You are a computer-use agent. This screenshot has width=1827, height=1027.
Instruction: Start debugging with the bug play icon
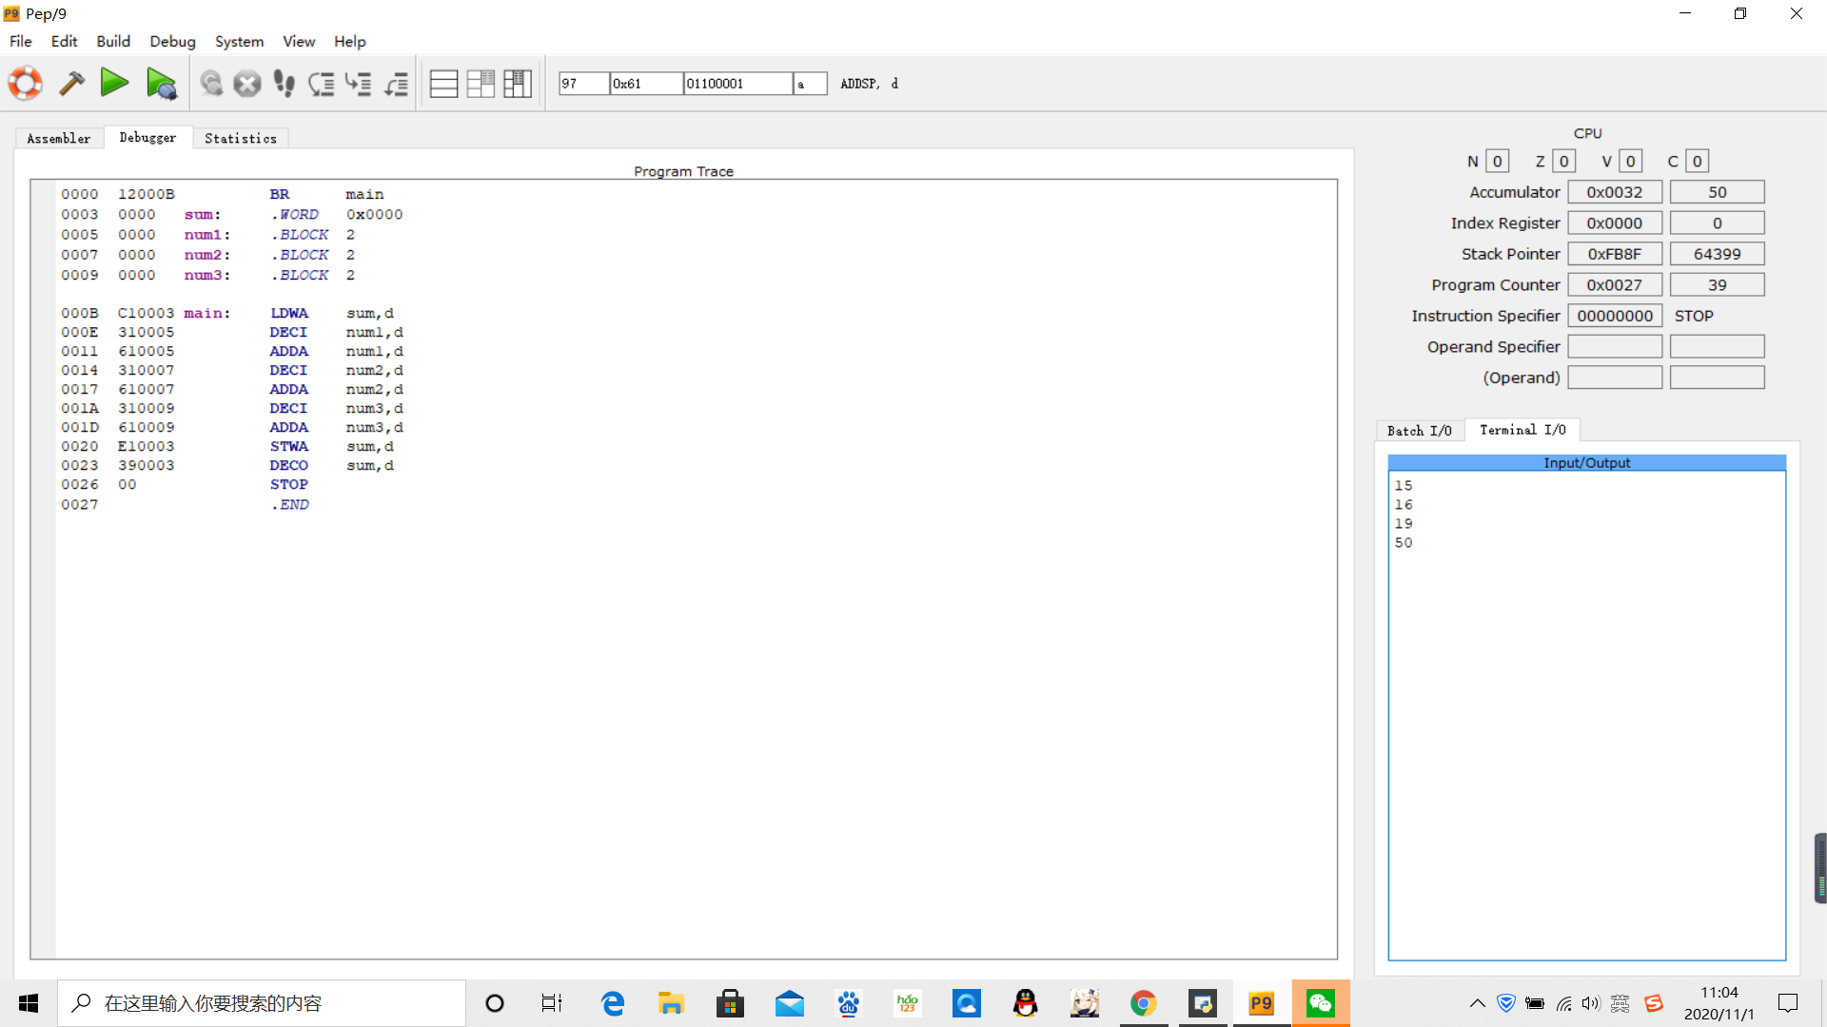(x=162, y=84)
